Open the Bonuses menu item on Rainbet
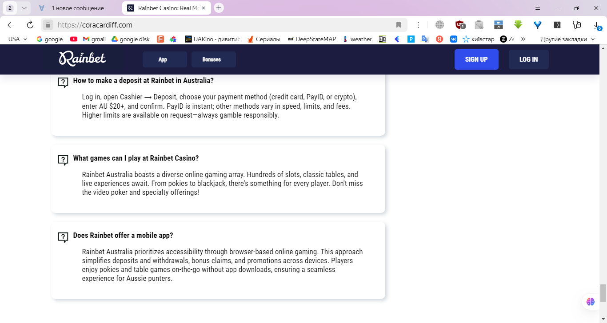 [x=214, y=59]
